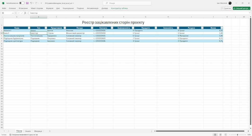The height and width of the screenshot is (136, 252).
Task: Click the Select All corner triangle
Action: point(2,17)
